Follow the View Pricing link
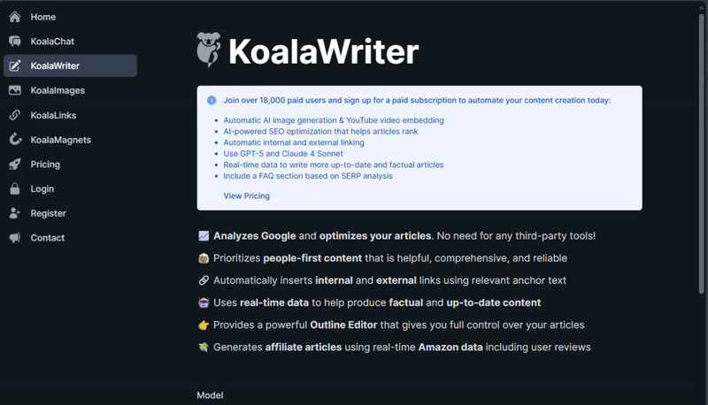The image size is (708, 405). [x=247, y=195]
